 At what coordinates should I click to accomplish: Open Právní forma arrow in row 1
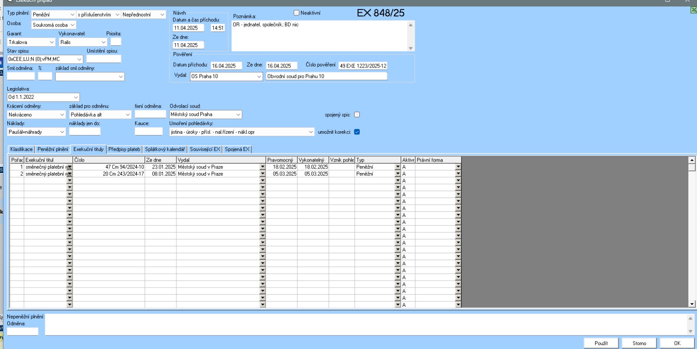tap(458, 167)
